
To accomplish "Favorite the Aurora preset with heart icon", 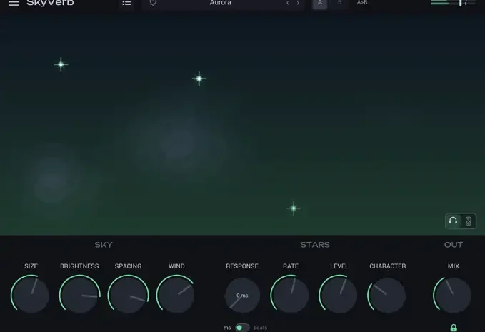I will tap(153, 3).
